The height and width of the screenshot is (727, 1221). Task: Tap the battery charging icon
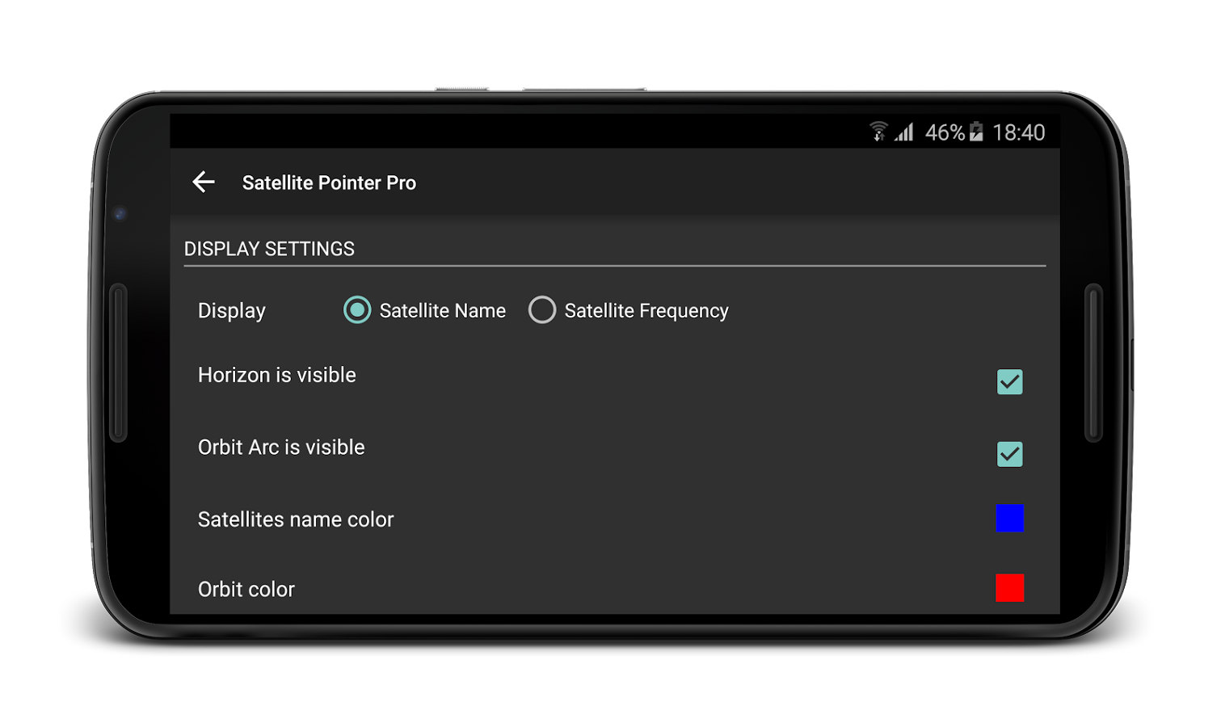click(x=976, y=132)
